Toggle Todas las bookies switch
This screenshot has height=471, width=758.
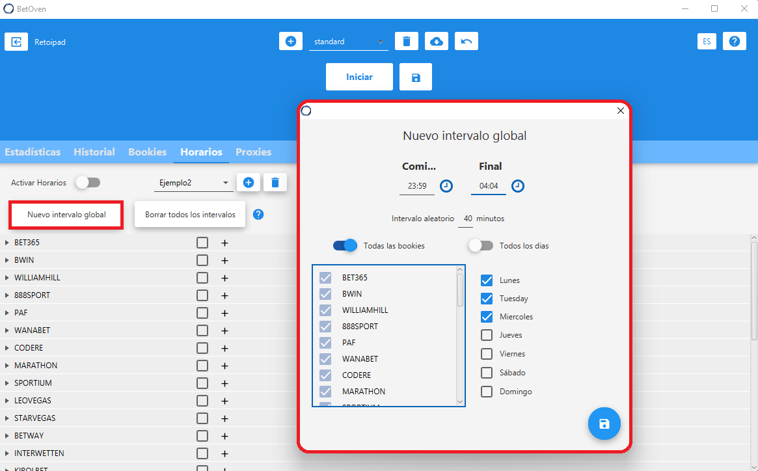pyautogui.click(x=345, y=246)
